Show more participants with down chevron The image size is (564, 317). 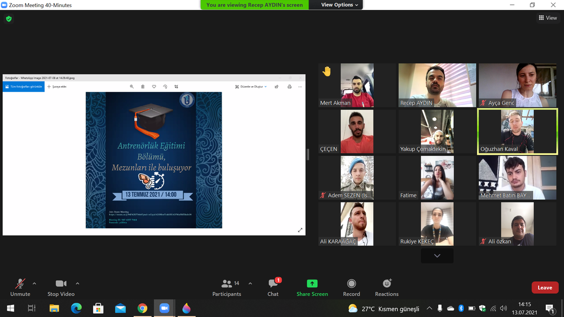pyautogui.click(x=437, y=256)
